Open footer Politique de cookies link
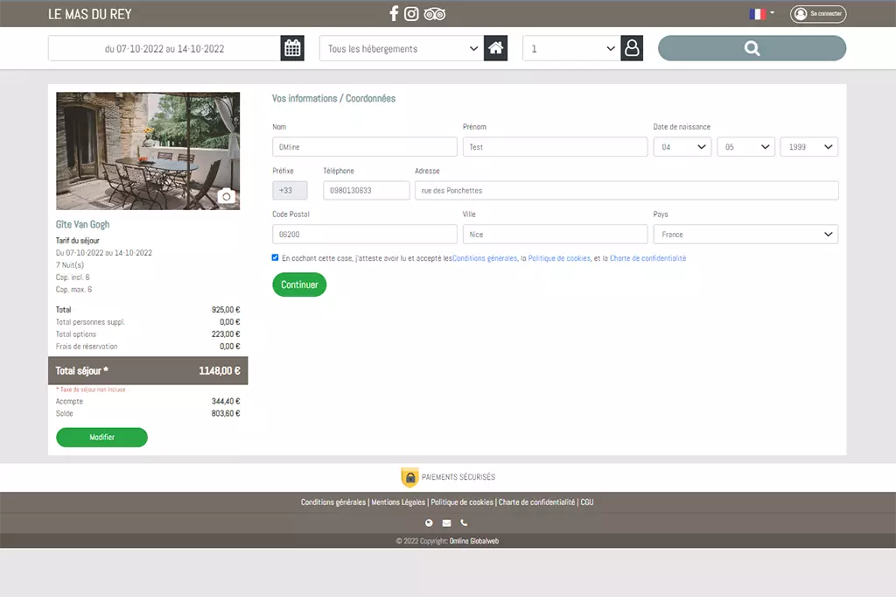Image resolution: width=896 pixels, height=597 pixels. click(x=462, y=502)
